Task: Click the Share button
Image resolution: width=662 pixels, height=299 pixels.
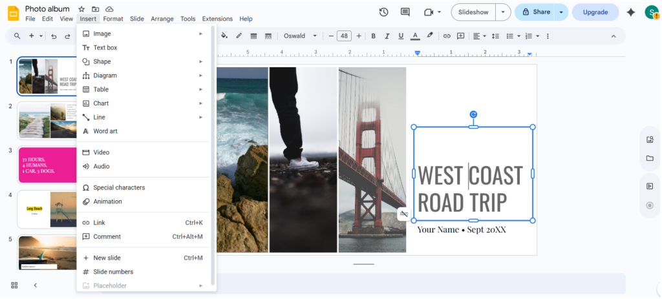Action: [535, 12]
